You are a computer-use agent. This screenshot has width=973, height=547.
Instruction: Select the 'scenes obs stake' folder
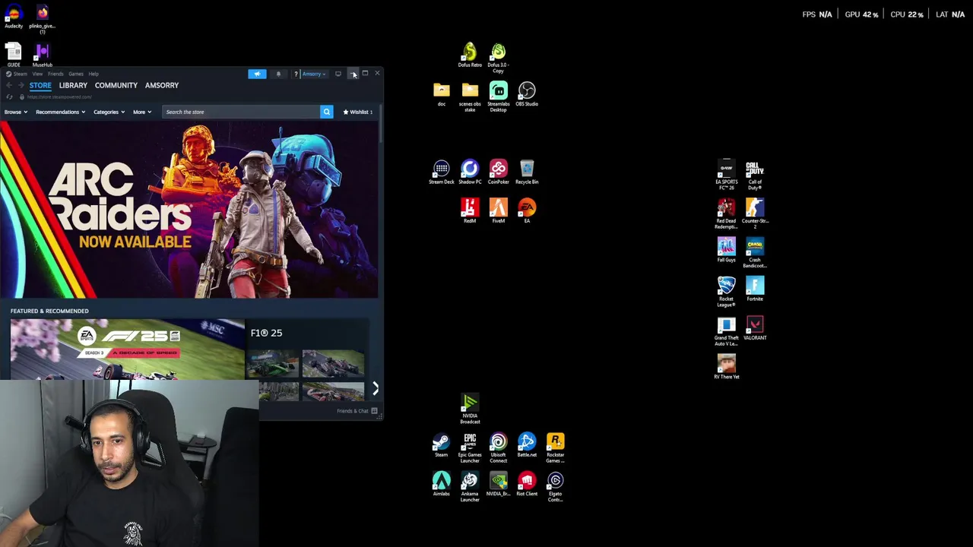(470, 96)
